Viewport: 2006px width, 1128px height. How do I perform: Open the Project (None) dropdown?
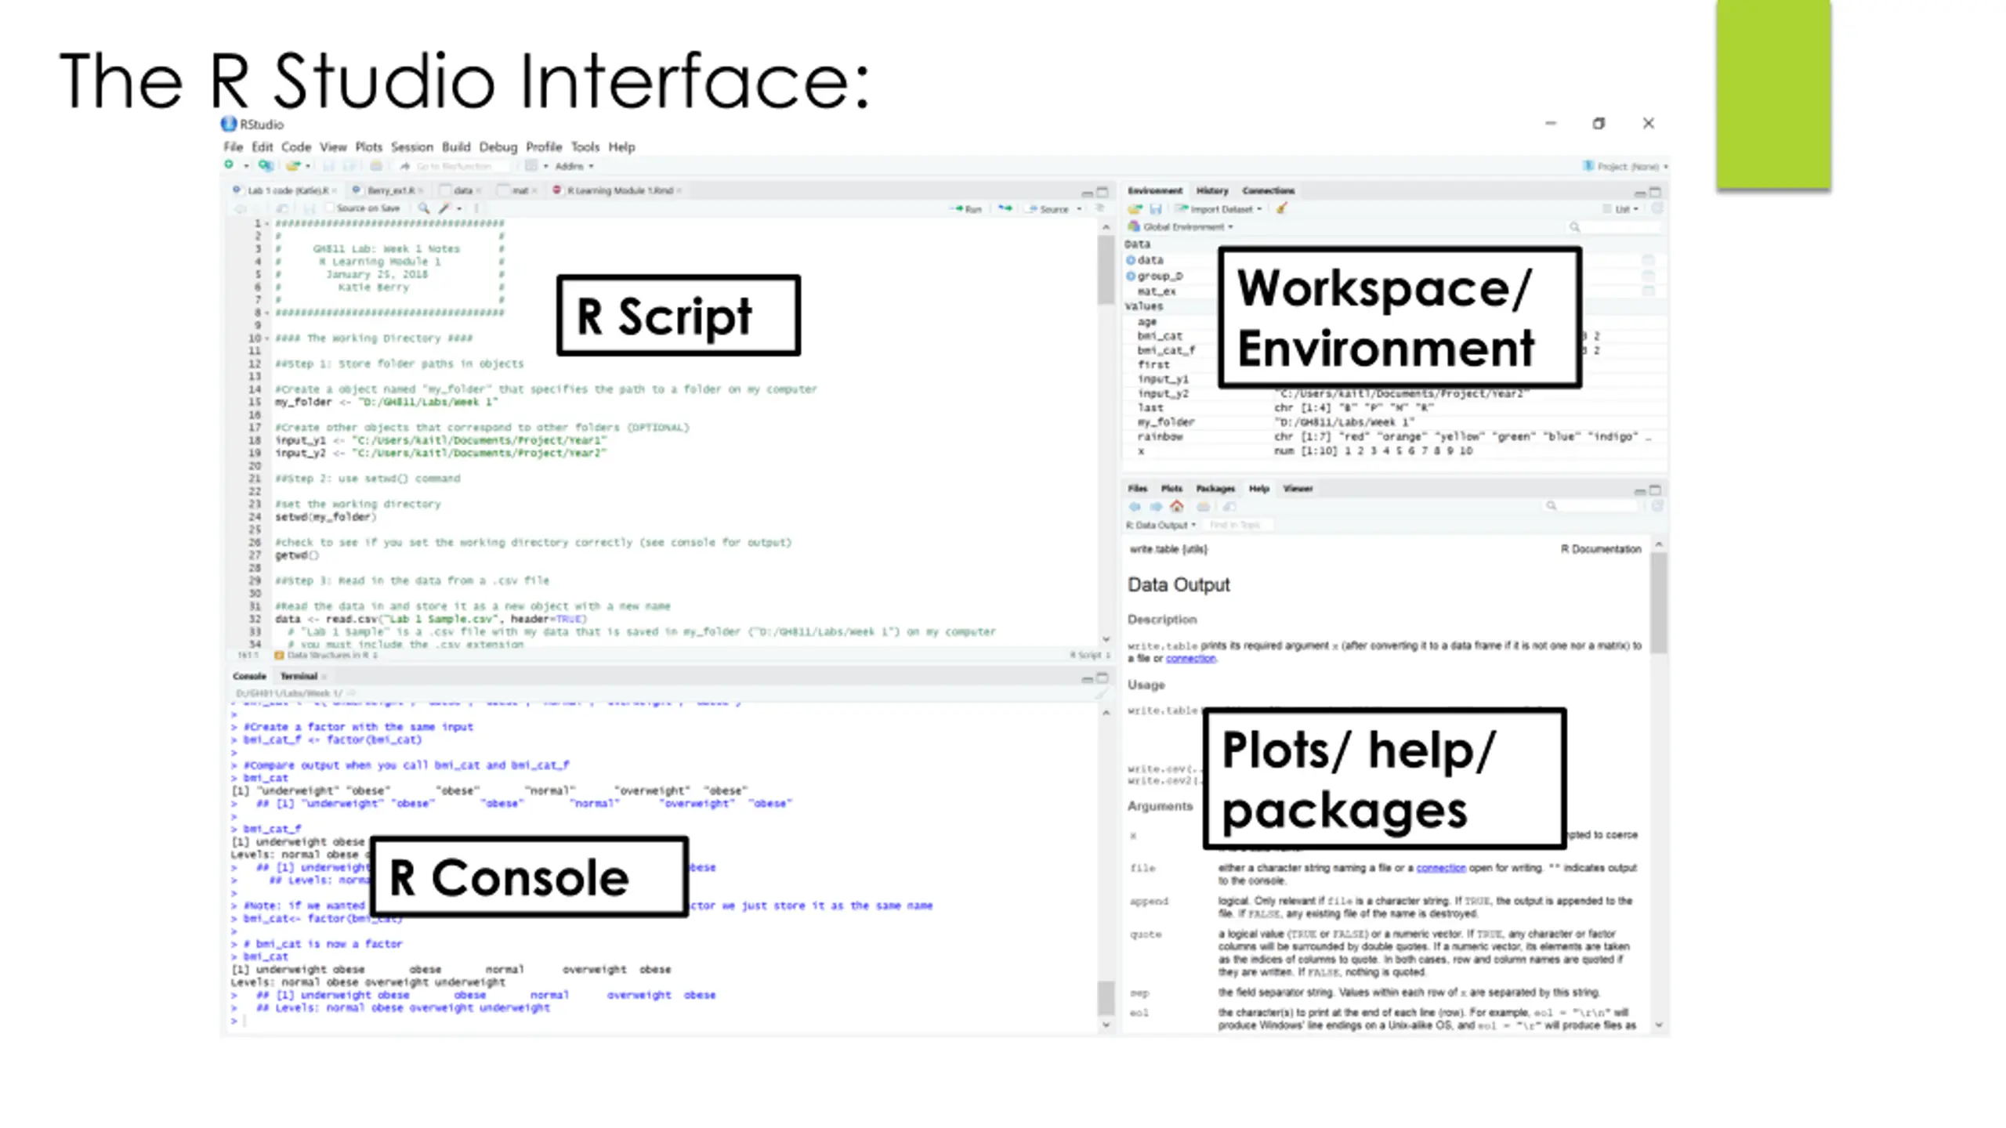[x=1624, y=166]
